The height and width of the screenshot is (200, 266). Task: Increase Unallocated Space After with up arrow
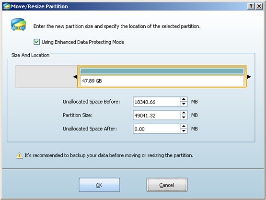pos(184,126)
